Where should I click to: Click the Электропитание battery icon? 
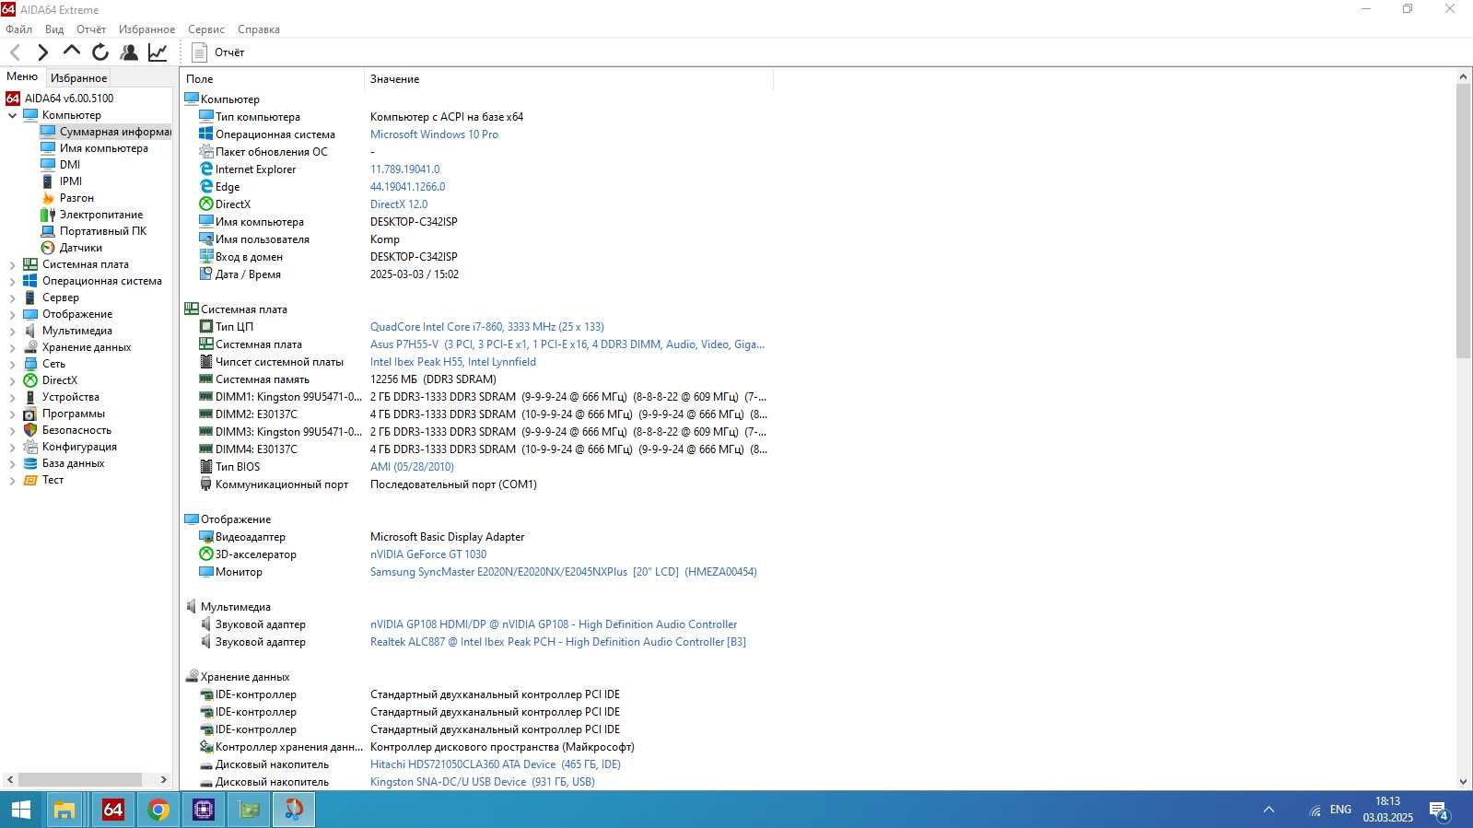[x=48, y=215]
